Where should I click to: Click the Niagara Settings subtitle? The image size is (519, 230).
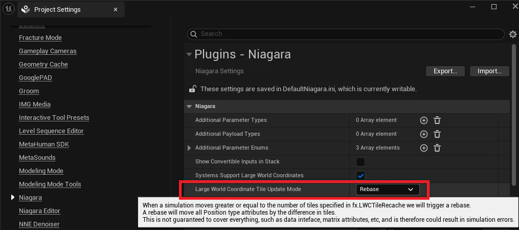click(x=219, y=71)
